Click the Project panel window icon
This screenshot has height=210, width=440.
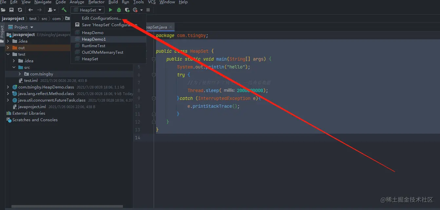(10, 27)
